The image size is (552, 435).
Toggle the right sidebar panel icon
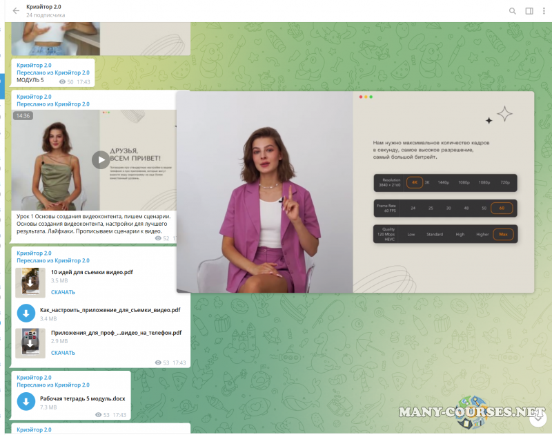[529, 11]
